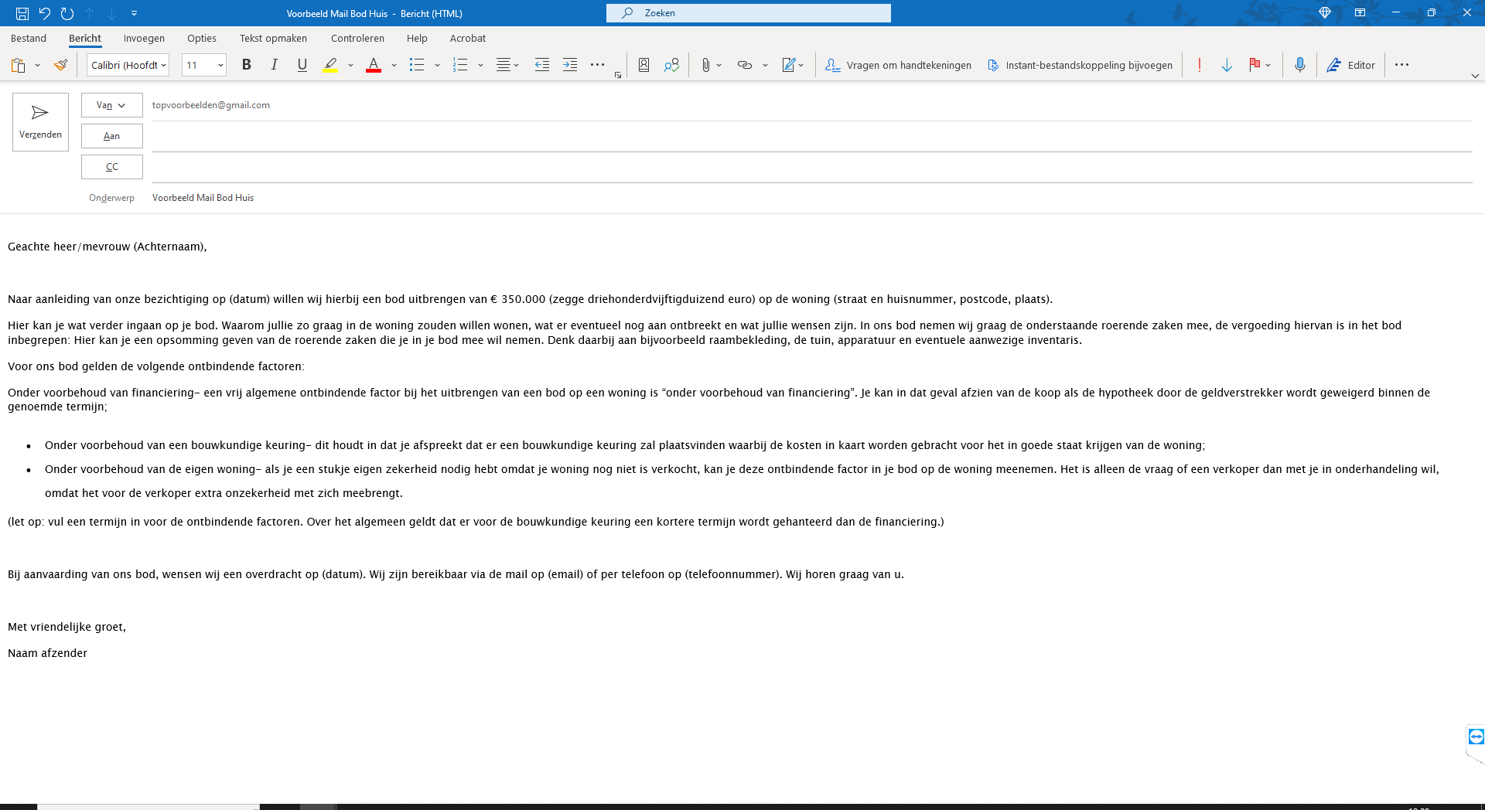Increase paragraph indent

click(570, 66)
